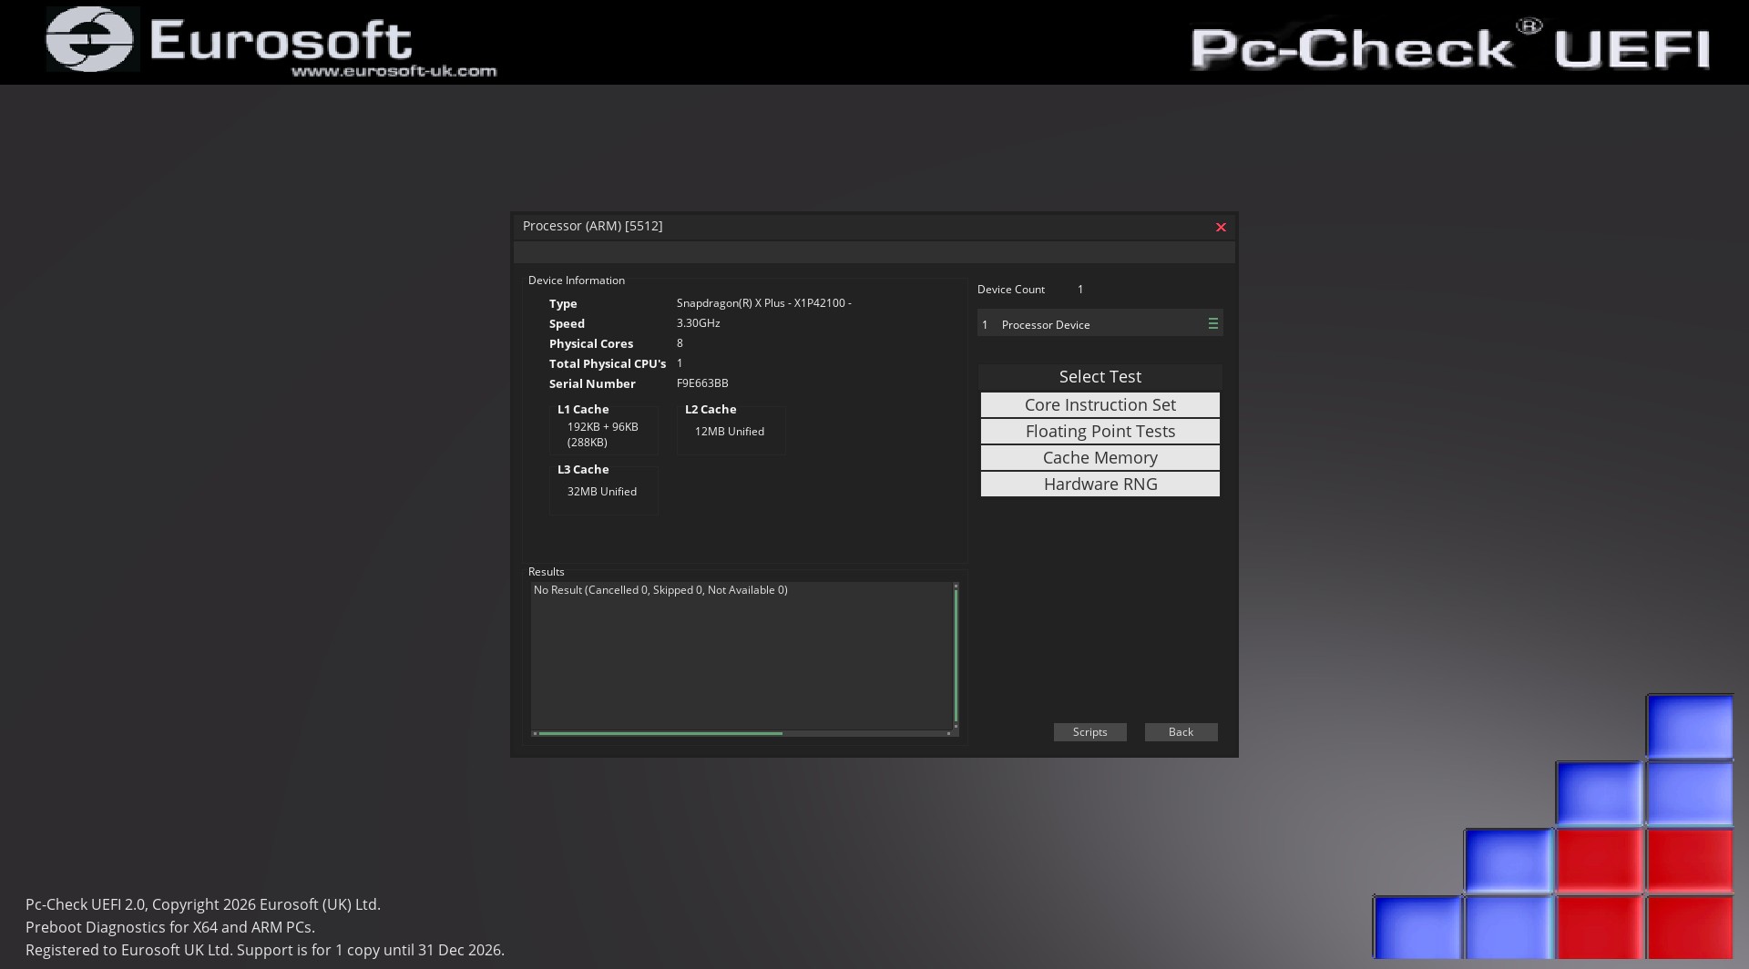Start the Floating Point Tests
1749x969 pixels.
pos(1100,432)
